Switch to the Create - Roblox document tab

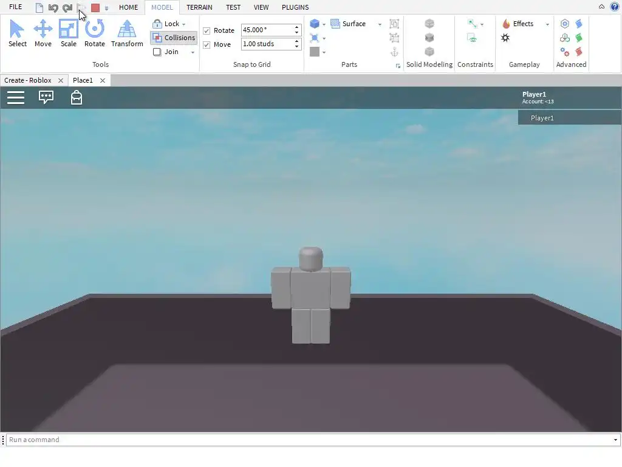[x=28, y=80]
